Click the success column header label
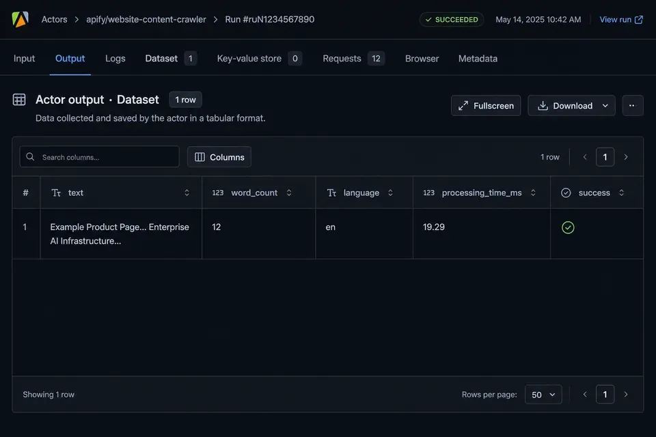 click(x=594, y=193)
